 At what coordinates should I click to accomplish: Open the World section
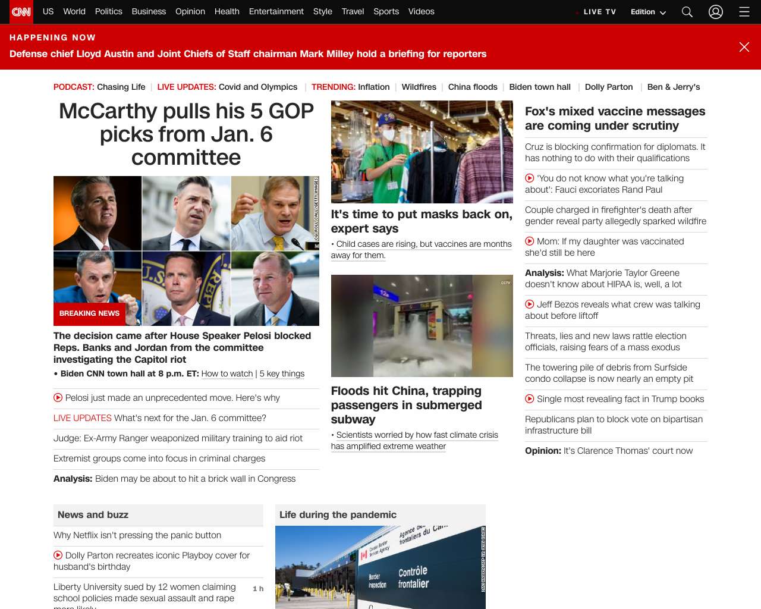(x=74, y=11)
